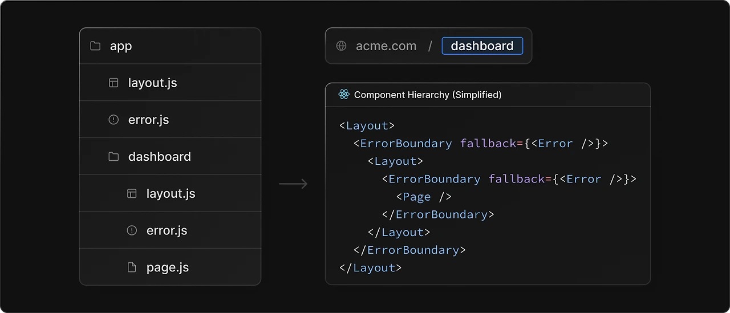730x313 pixels.
Task: Click the root error.js warning icon
Action: pos(113,120)
